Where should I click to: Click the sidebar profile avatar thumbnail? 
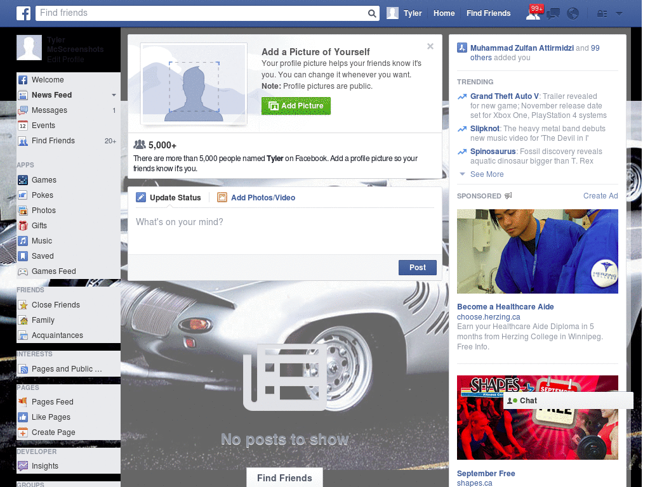pyautogui.click(x=29, y=48)
